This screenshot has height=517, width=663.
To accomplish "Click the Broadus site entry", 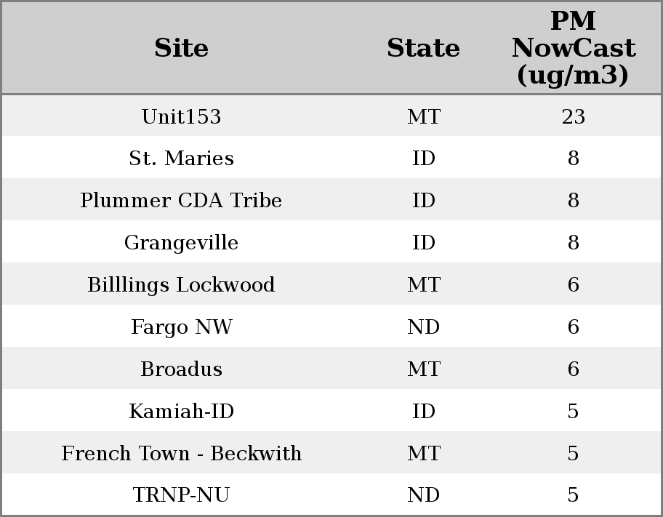I will tap(181, 369).
